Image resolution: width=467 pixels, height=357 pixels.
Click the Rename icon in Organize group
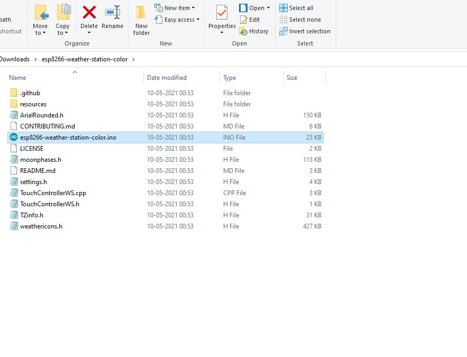point(113,13)
